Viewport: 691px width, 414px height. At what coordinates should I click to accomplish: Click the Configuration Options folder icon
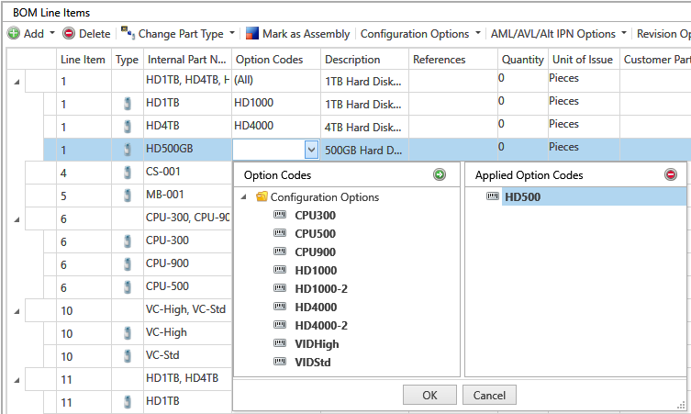(262, 197)
